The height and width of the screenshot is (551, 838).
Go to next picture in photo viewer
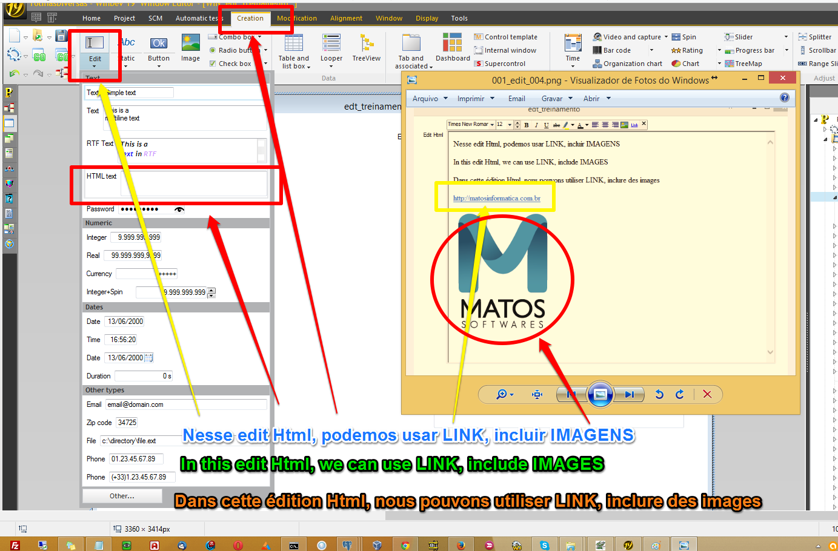[630, 394]
